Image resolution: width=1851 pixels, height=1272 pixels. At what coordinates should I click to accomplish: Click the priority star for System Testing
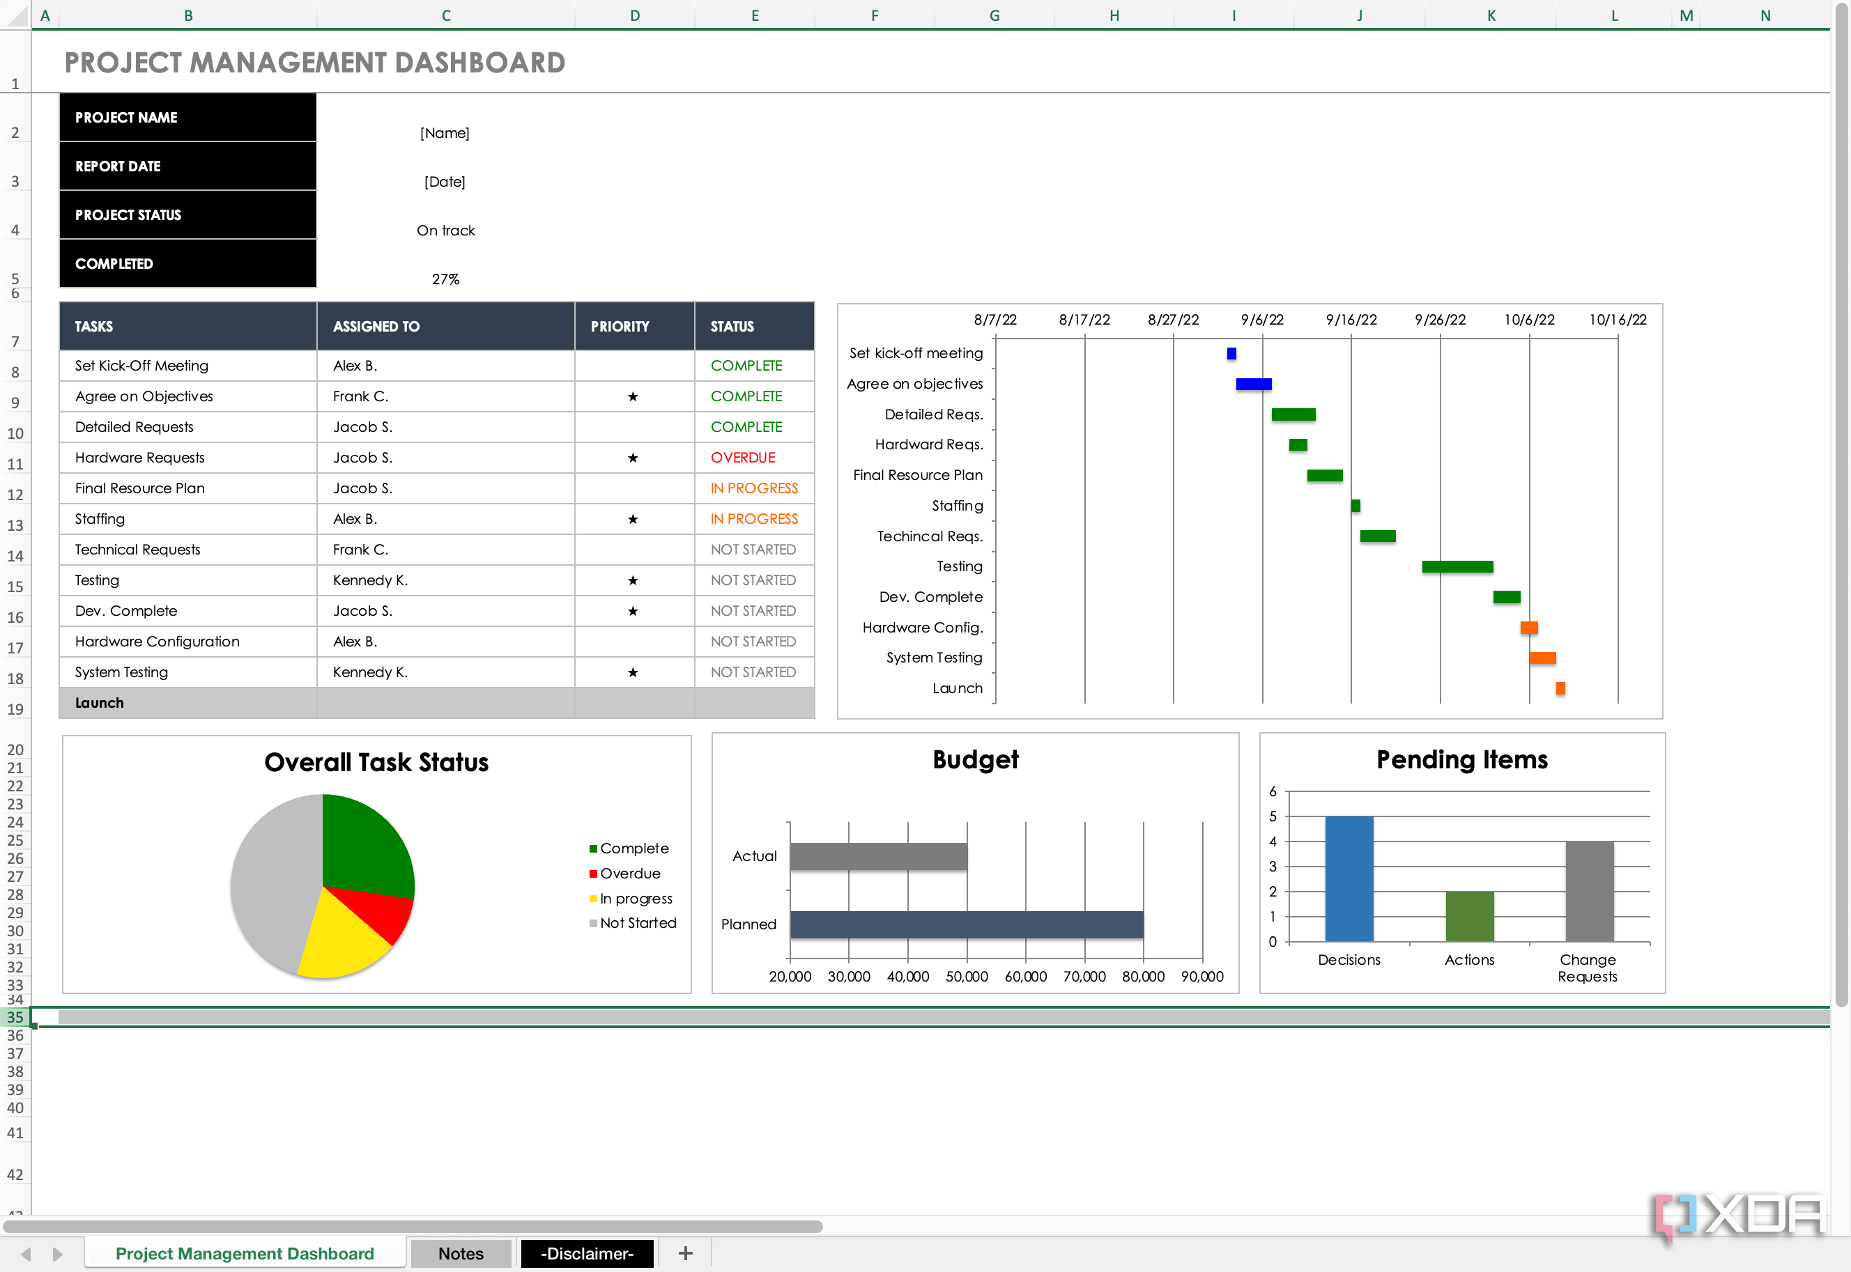tap(633, 672)
